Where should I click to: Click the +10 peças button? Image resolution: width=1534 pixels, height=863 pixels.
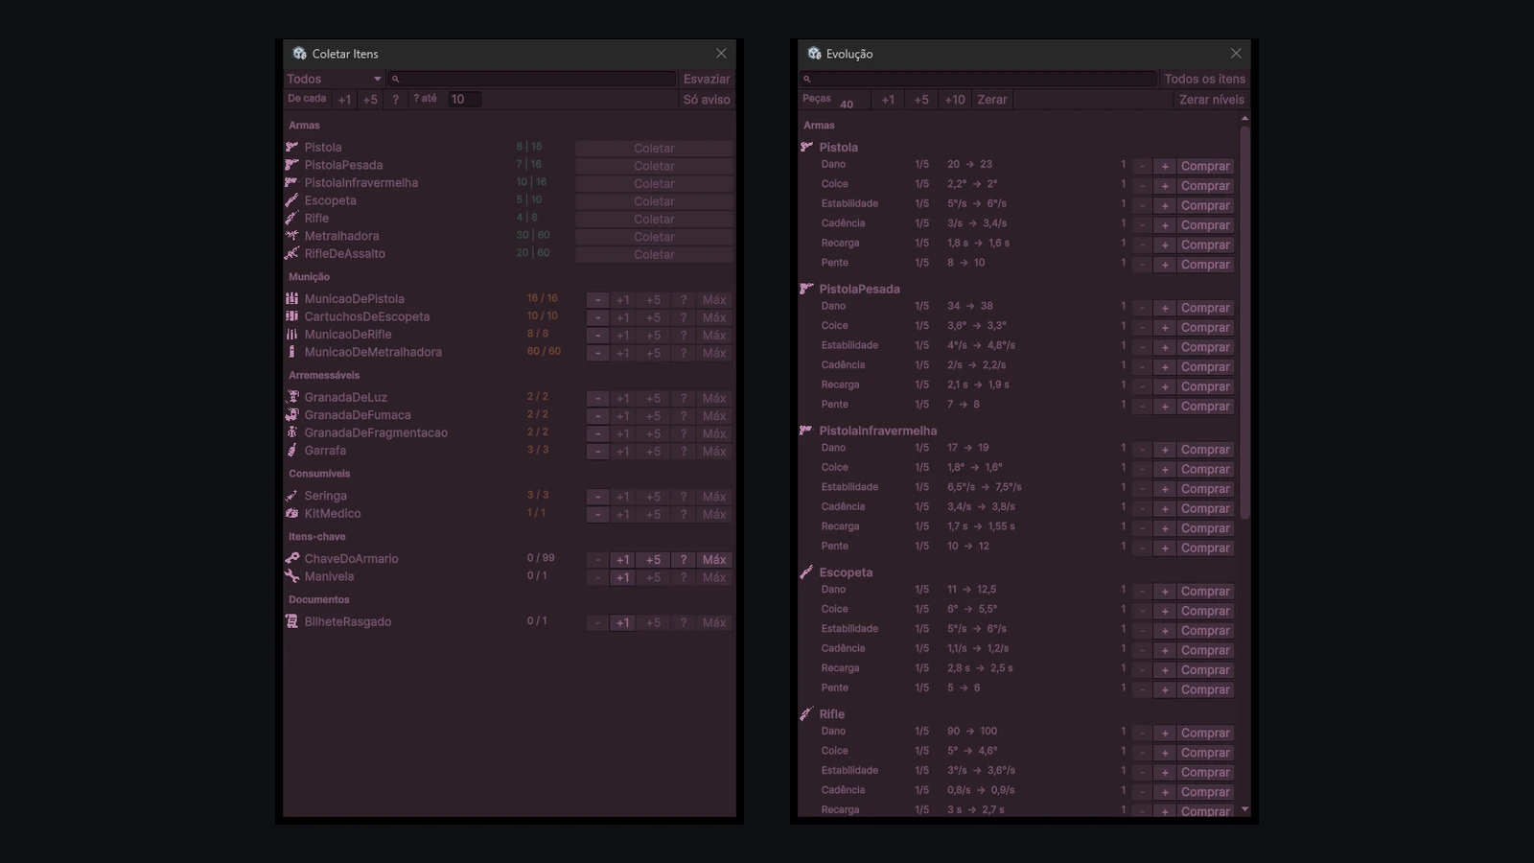(x=955, y=100)
